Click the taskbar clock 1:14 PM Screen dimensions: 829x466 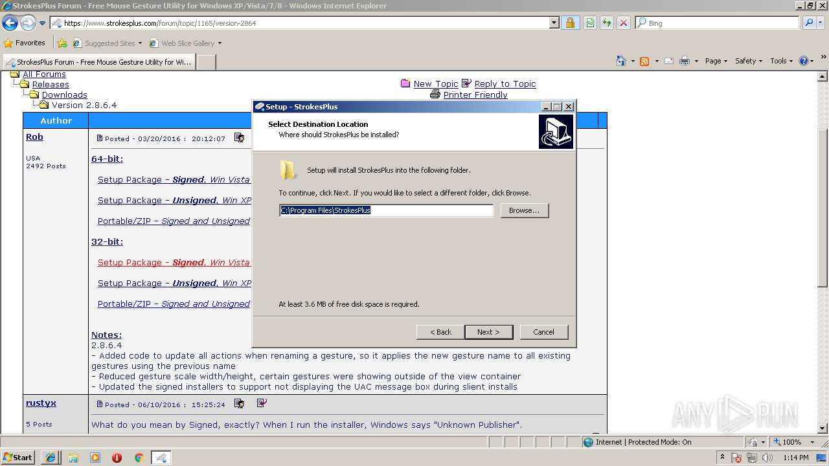pyautogui.click(x=795, y=458)
